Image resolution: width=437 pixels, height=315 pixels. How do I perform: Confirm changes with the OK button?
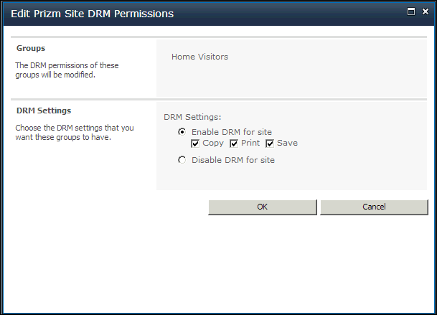263,207
